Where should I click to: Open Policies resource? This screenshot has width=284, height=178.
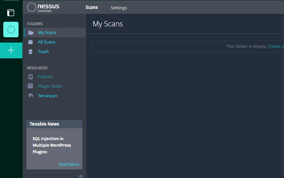[x=45, y=77]
